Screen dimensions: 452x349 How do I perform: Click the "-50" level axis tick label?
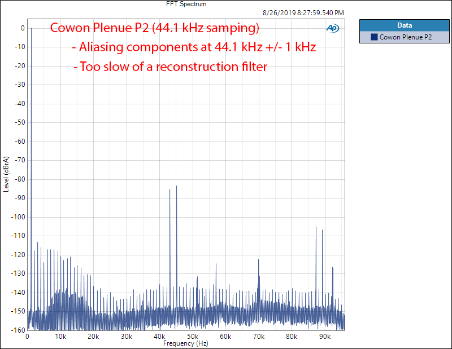20,122
